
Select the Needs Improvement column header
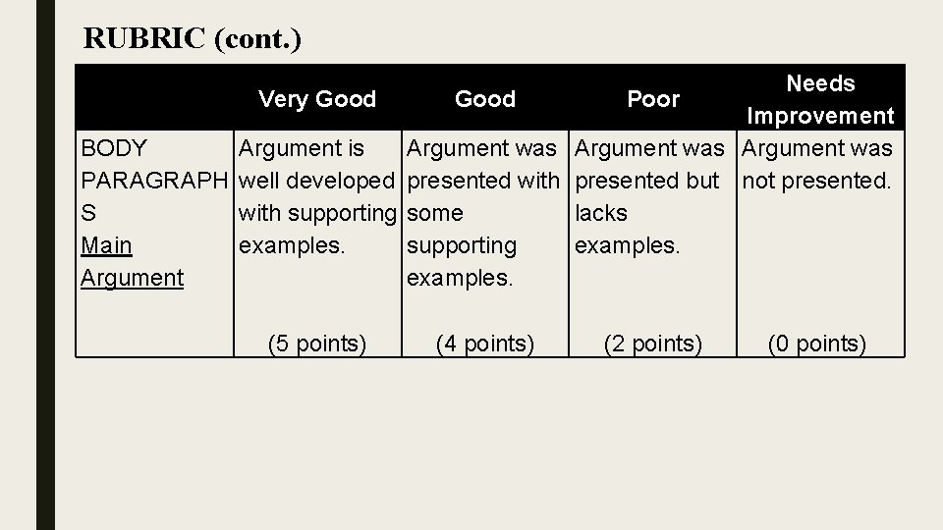coord(820,99)
